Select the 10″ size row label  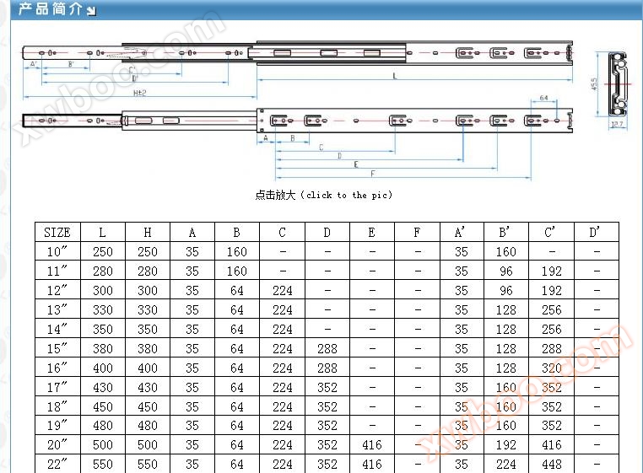(x=57, y=252)
